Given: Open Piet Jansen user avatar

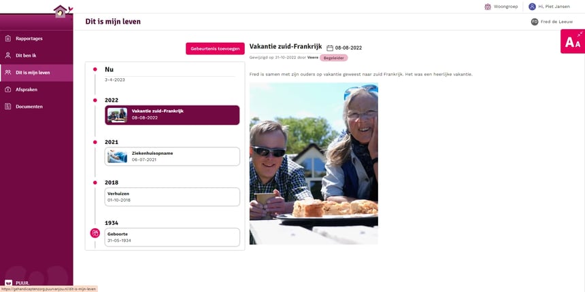Looking at the screenshot, I should coord(532,7).
